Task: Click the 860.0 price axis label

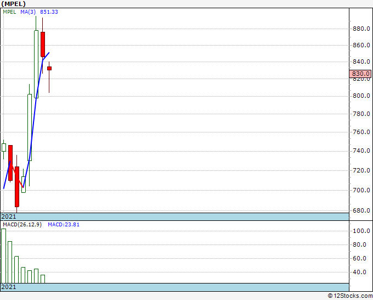Action: (361, 45)
